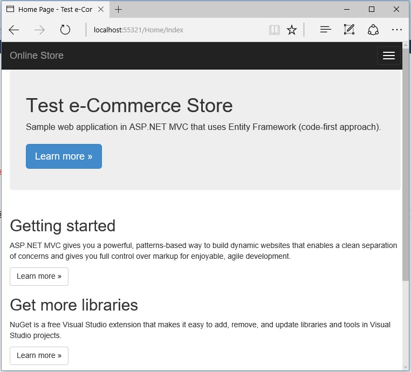Add page to favorites with star icon
411x372 pixels.
click(x=292, y=30)
